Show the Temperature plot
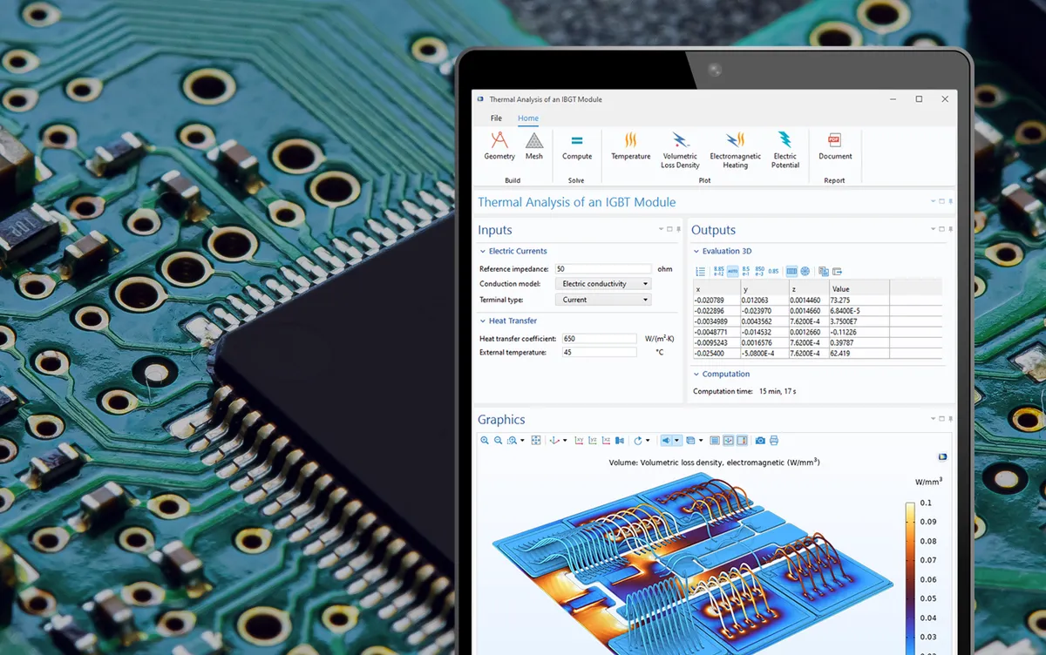The image size is (1046, 655). [x=630, y=145]
